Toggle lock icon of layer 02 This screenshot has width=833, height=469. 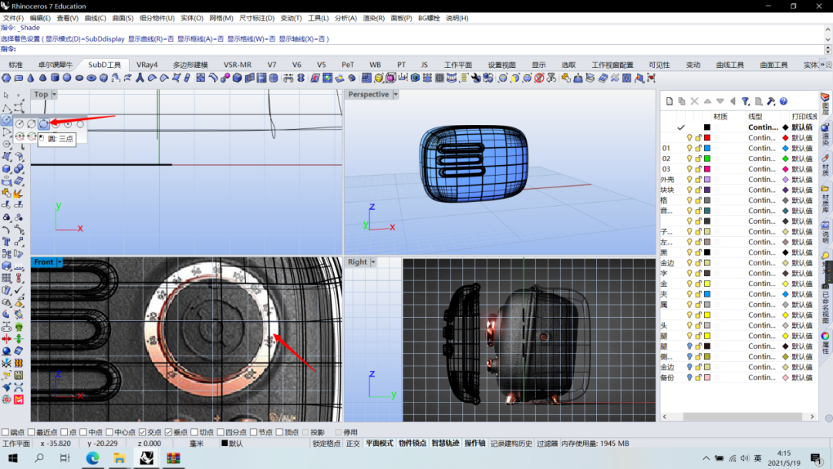click(x=699, y=159)
